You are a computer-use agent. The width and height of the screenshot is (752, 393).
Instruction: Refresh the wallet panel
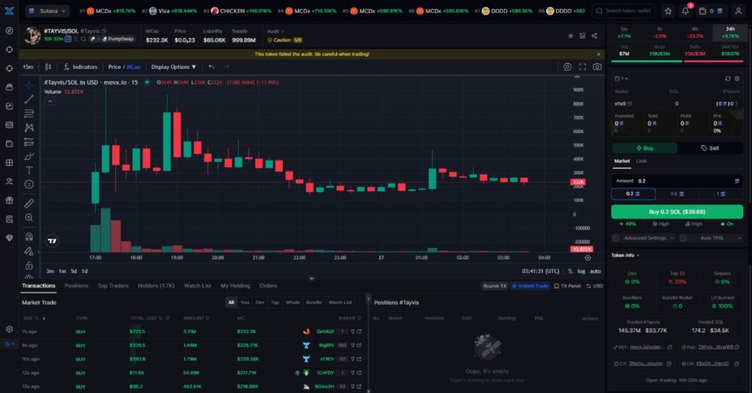(728, 78)
